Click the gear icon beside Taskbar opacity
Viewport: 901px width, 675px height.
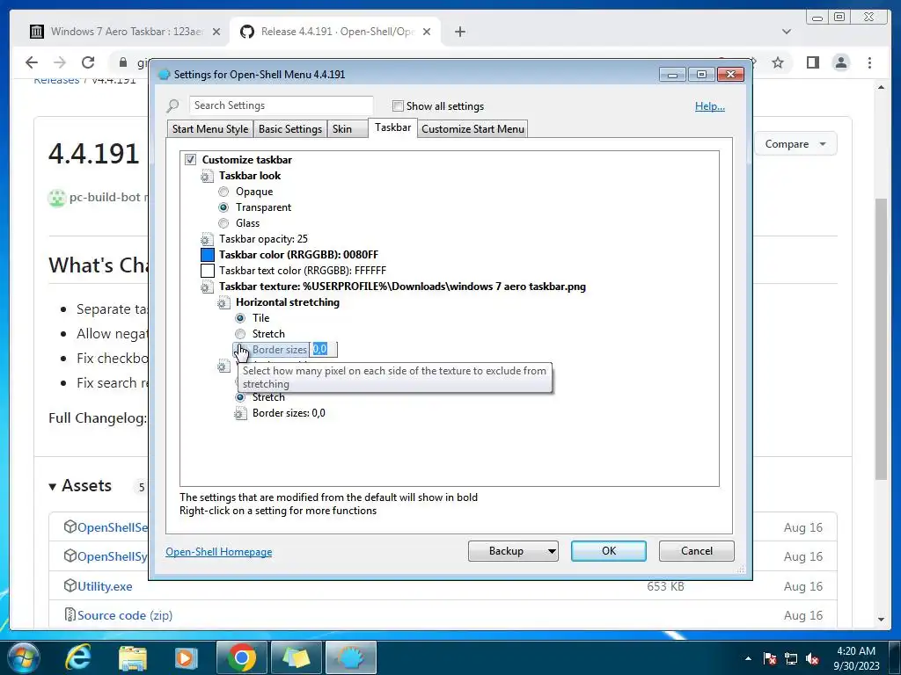206,239
